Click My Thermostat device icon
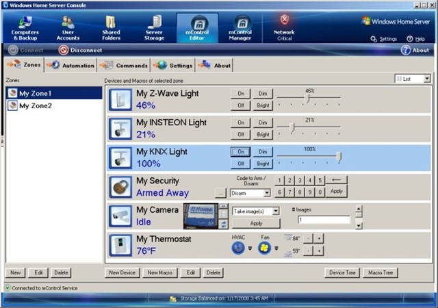438x308 pixels. pos(120,245)
